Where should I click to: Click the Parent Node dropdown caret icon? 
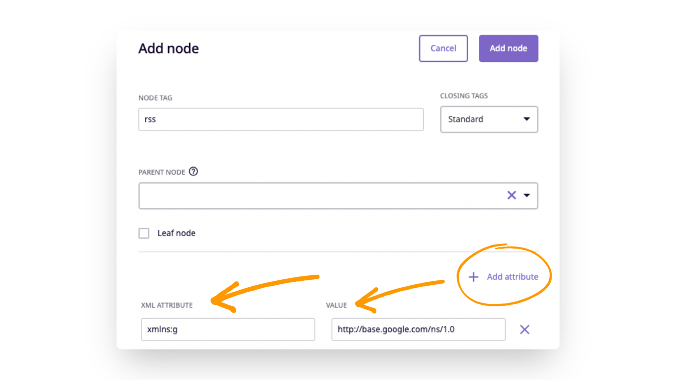coord(526,195)
